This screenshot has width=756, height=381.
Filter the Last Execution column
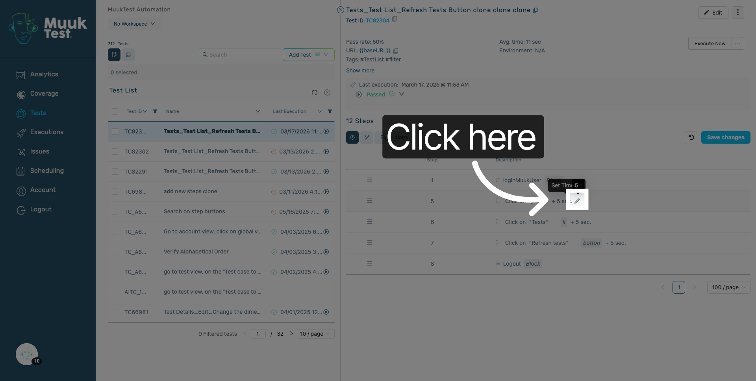coord(330,111)
